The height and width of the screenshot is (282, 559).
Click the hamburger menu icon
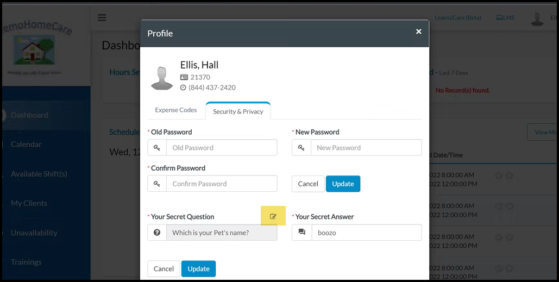click(102, 17)
